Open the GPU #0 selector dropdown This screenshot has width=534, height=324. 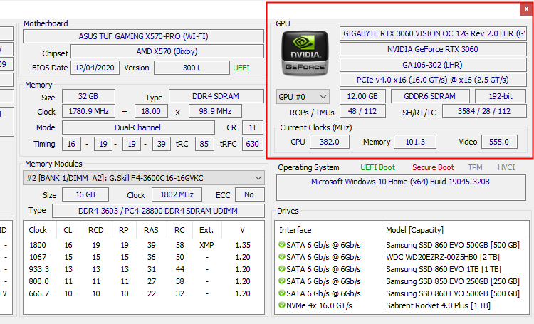303,96
